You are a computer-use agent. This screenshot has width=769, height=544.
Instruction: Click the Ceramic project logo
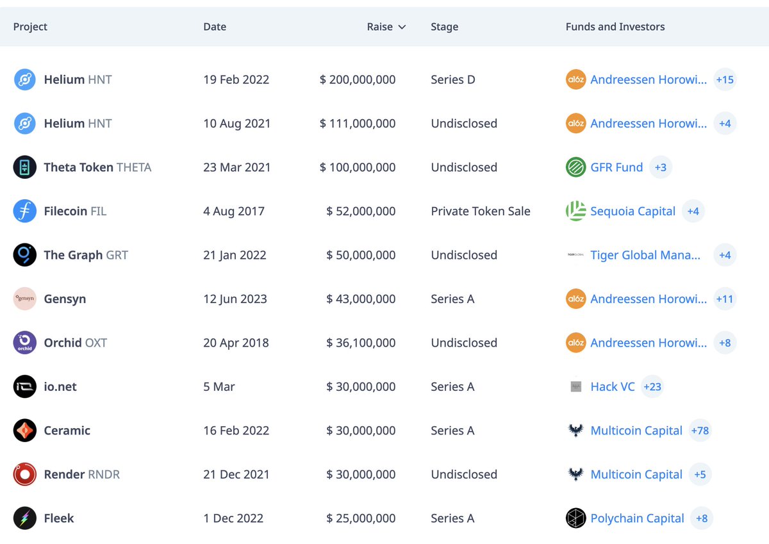click(25, 431)
